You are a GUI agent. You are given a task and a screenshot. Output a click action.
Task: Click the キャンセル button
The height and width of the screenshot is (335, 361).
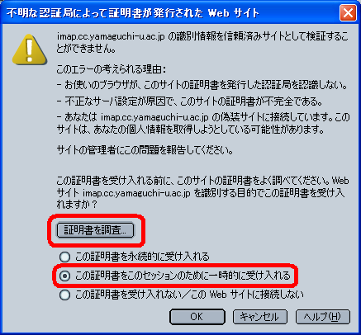point(260,317)
